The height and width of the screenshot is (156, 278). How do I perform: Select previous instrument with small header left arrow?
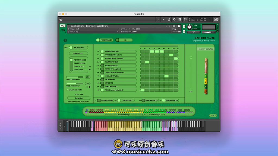coord(166,26)
